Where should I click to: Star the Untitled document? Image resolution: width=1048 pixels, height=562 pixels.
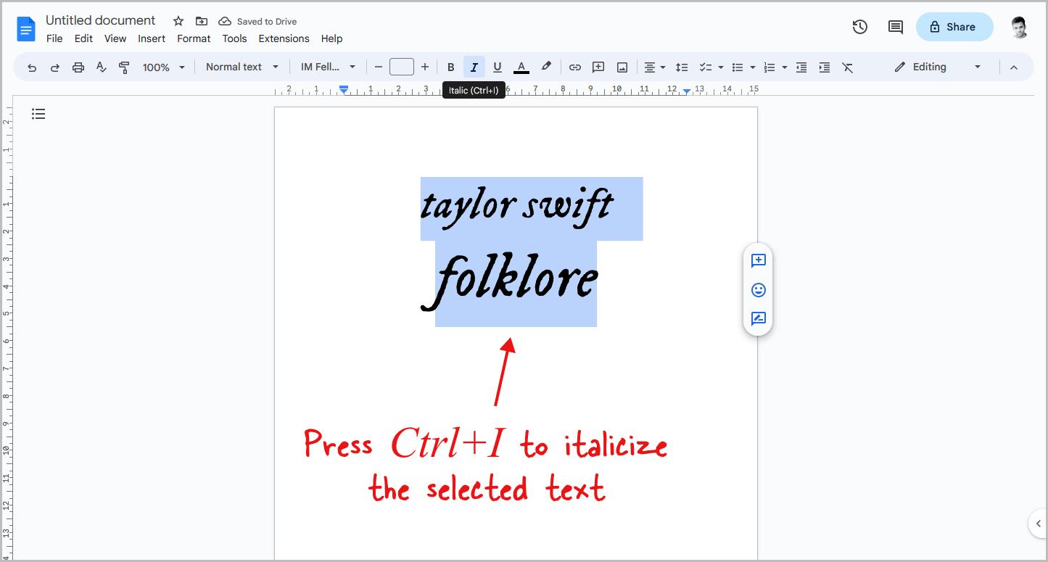point(178,21)
